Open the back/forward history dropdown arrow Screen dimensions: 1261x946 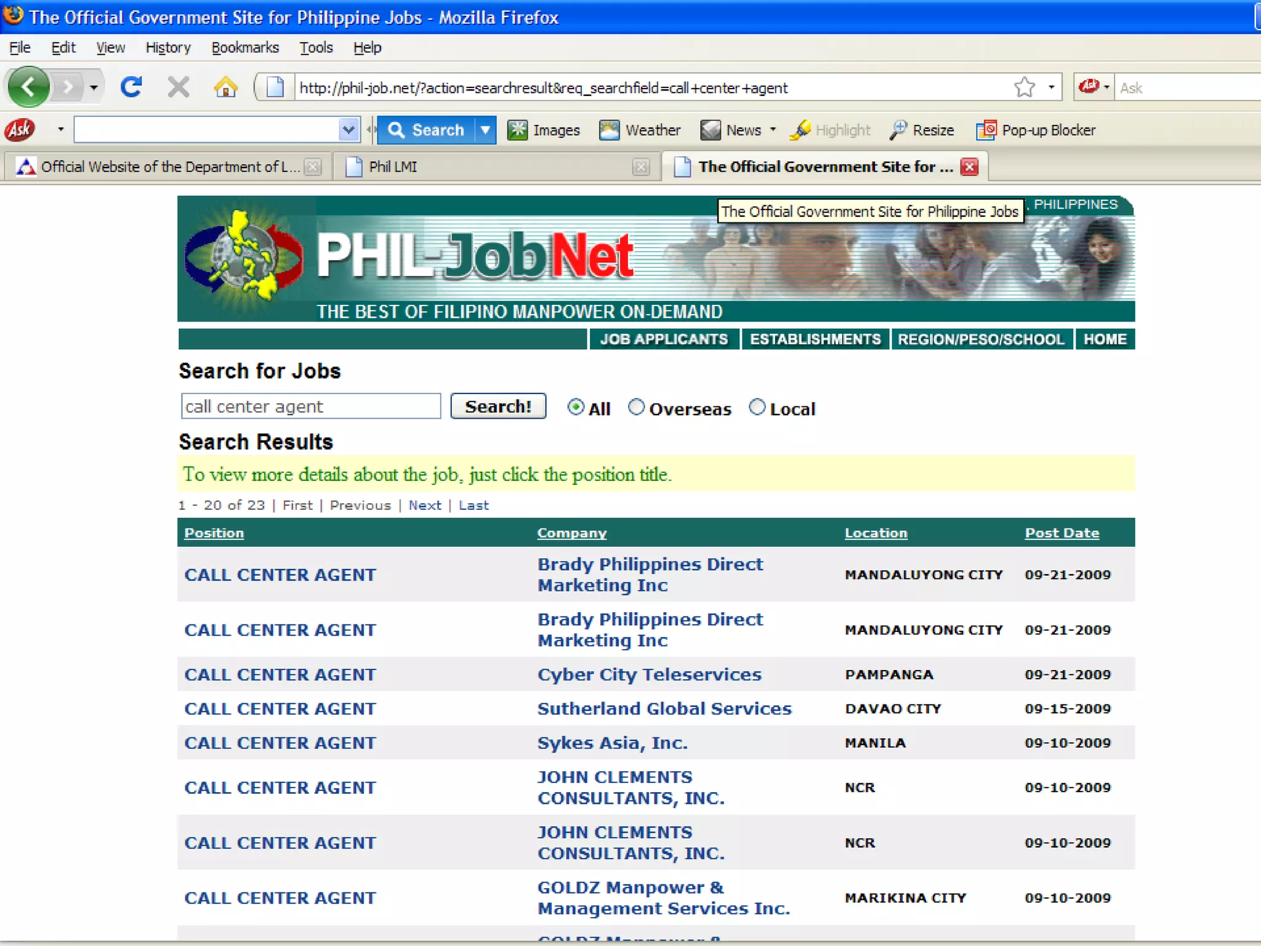click(94, 87)
